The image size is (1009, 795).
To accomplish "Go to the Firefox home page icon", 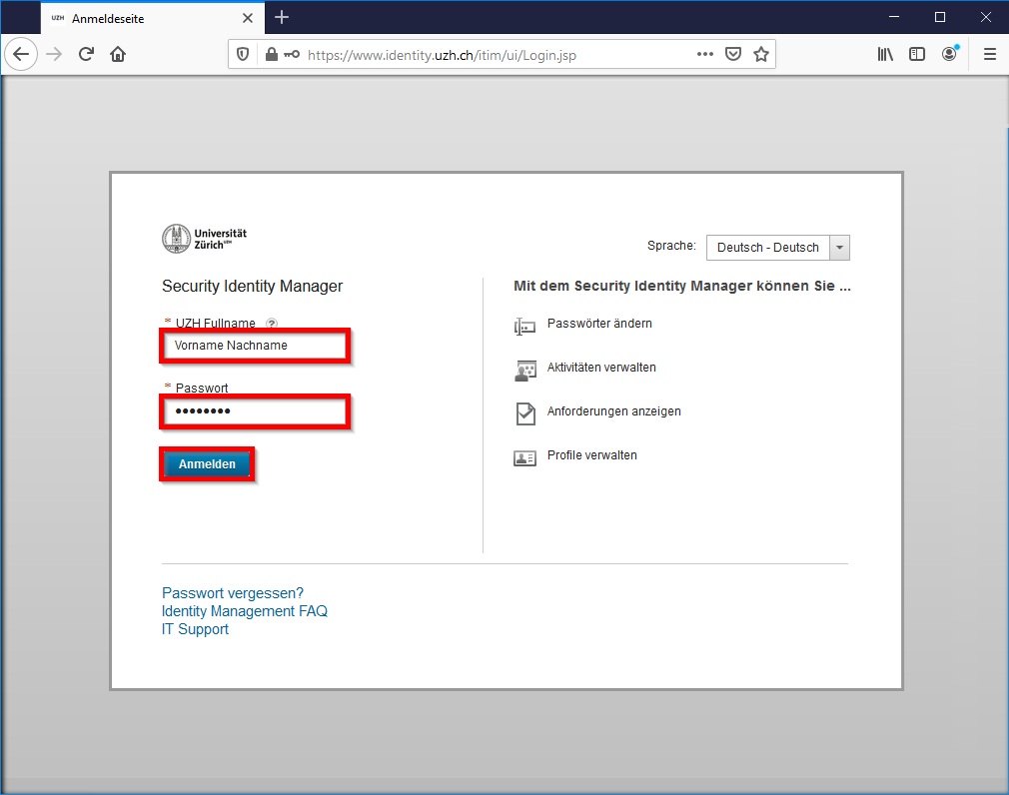I will click(x=118, y=55).
